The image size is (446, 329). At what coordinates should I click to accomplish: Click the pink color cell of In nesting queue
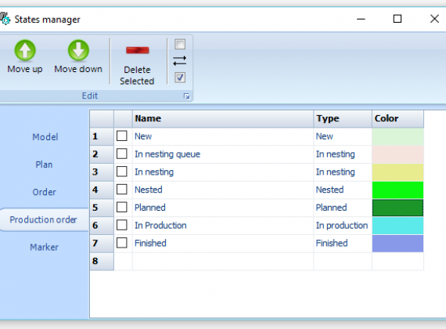(397, 154)
